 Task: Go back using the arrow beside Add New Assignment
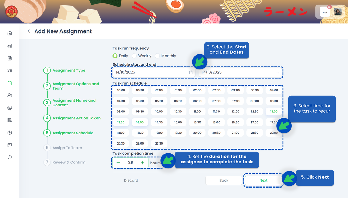29,31
